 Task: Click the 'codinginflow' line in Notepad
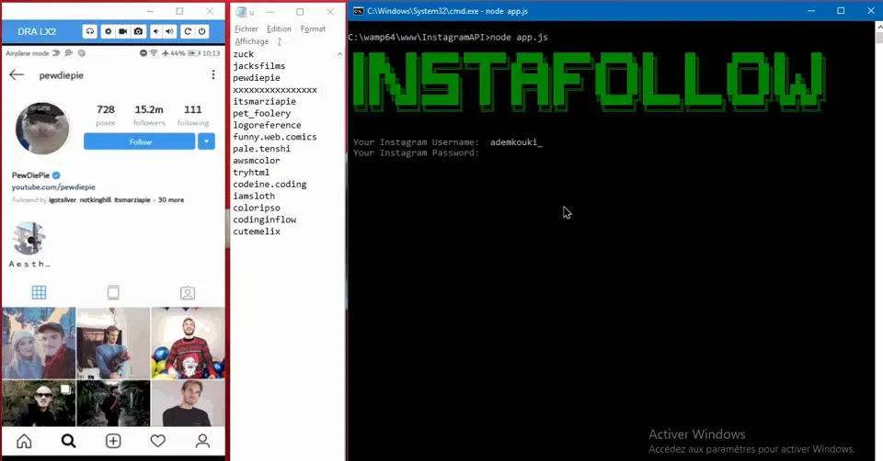[265, 219]
